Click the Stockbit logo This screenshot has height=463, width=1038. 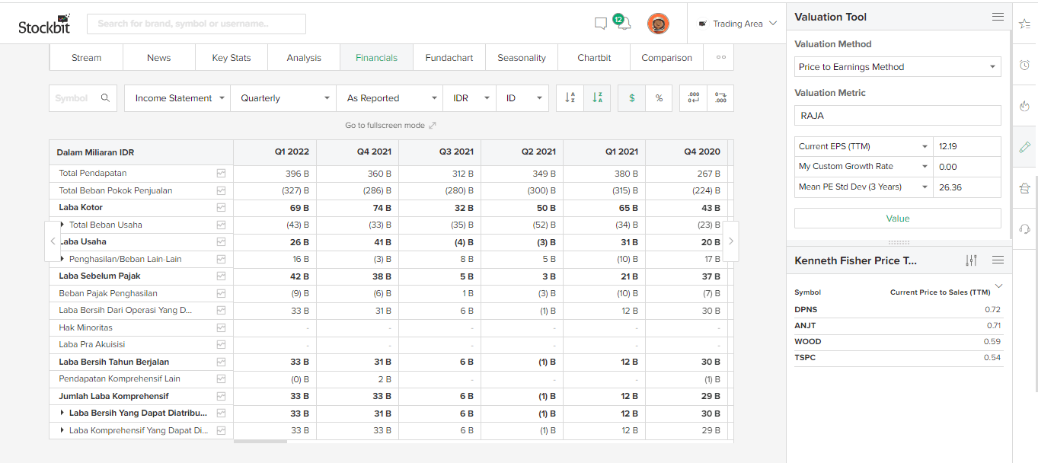43,25
